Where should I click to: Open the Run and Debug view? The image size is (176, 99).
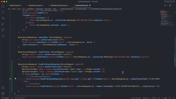pyautogui.click(x=3, y=24)
